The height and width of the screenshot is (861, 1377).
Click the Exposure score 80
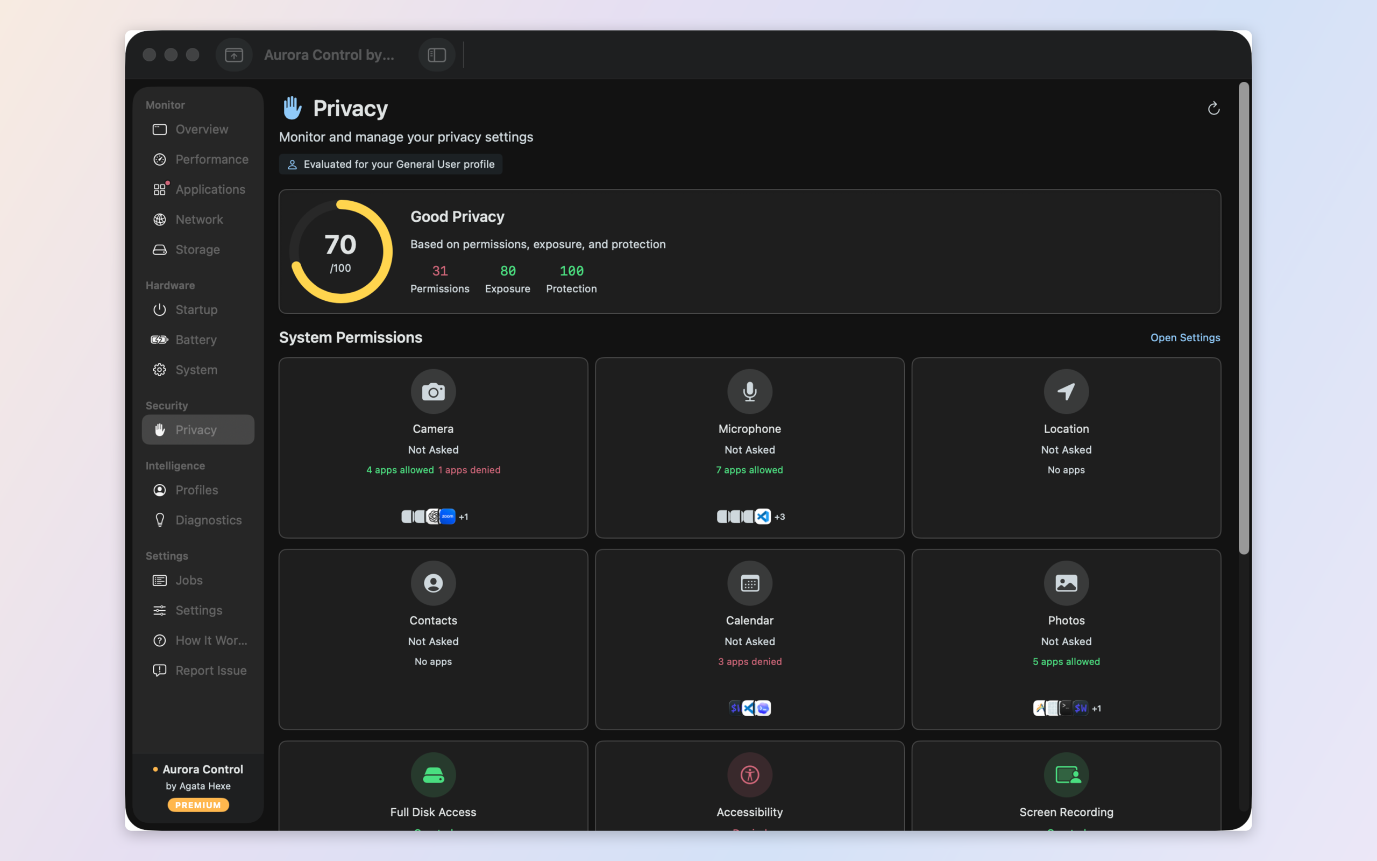click(x=508, y=271)
